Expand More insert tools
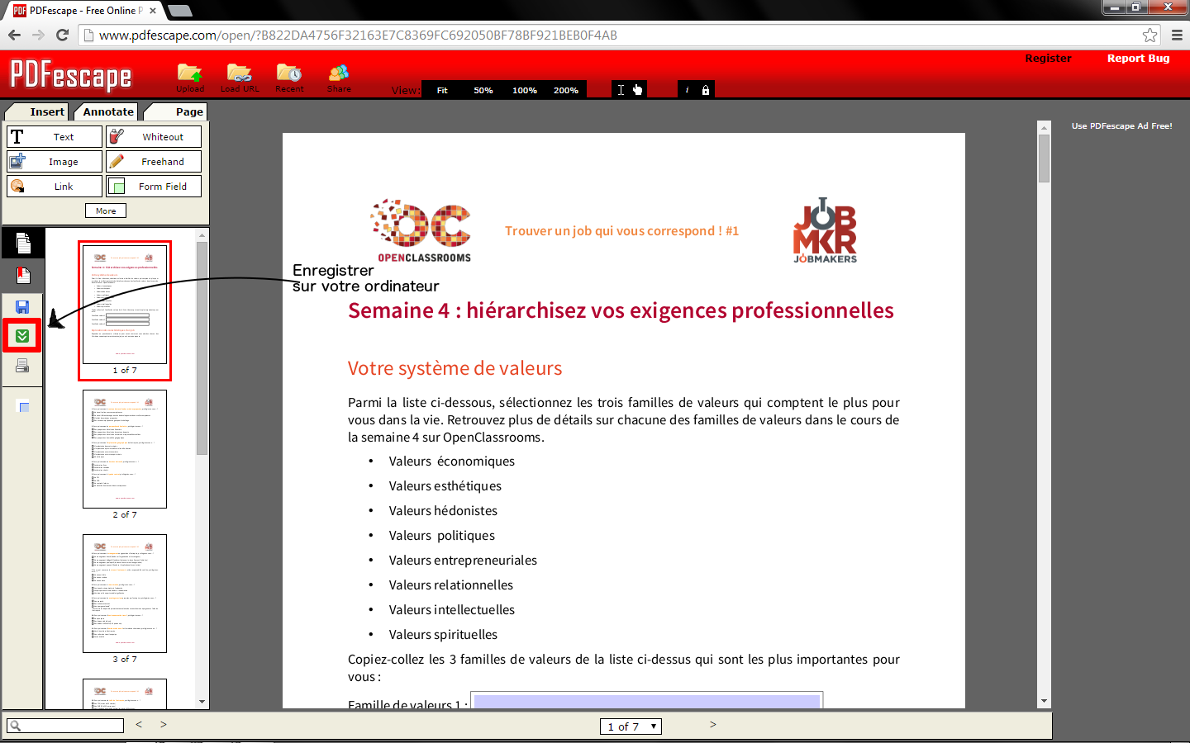This screenshot has height=743, width=1190. click(x=106, y=211)
